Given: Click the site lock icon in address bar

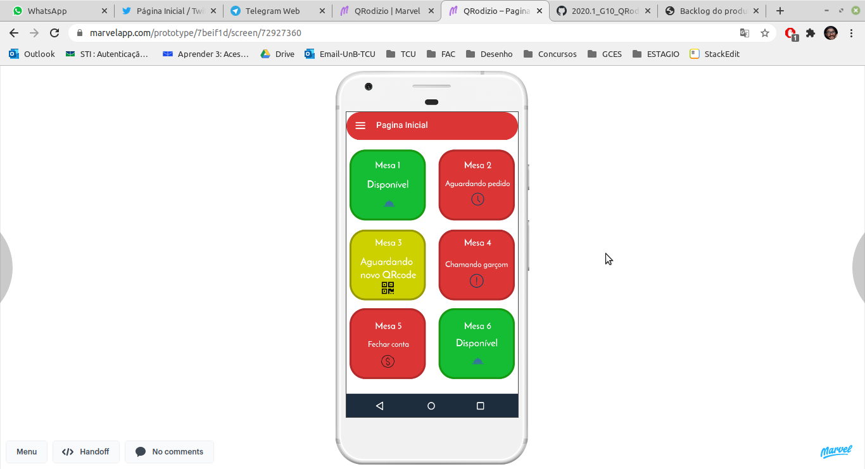Looking at the screenshot, I should pyautogui.click(x=80, y=33).
